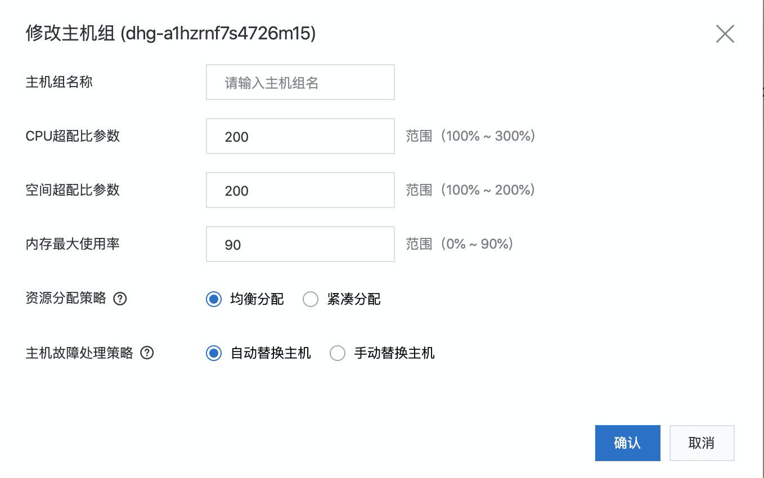Switch to the 手动替换主机 radio option
Image resolution: width=764 pixels, height=478 pixels.
point(338,353)
